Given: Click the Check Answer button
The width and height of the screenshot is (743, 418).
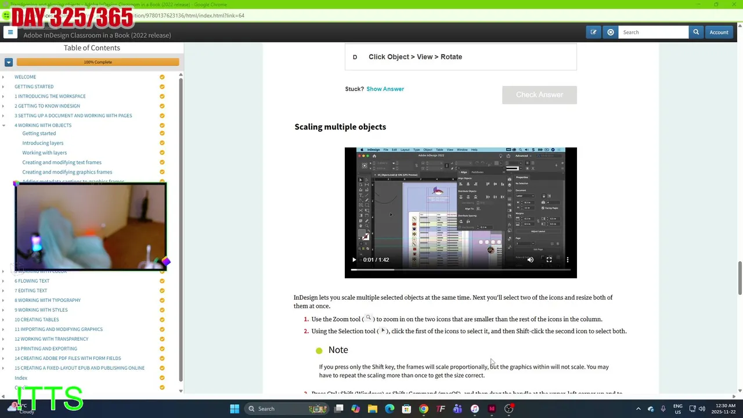Looking at the screenshot, I should (x=539, y=95).
